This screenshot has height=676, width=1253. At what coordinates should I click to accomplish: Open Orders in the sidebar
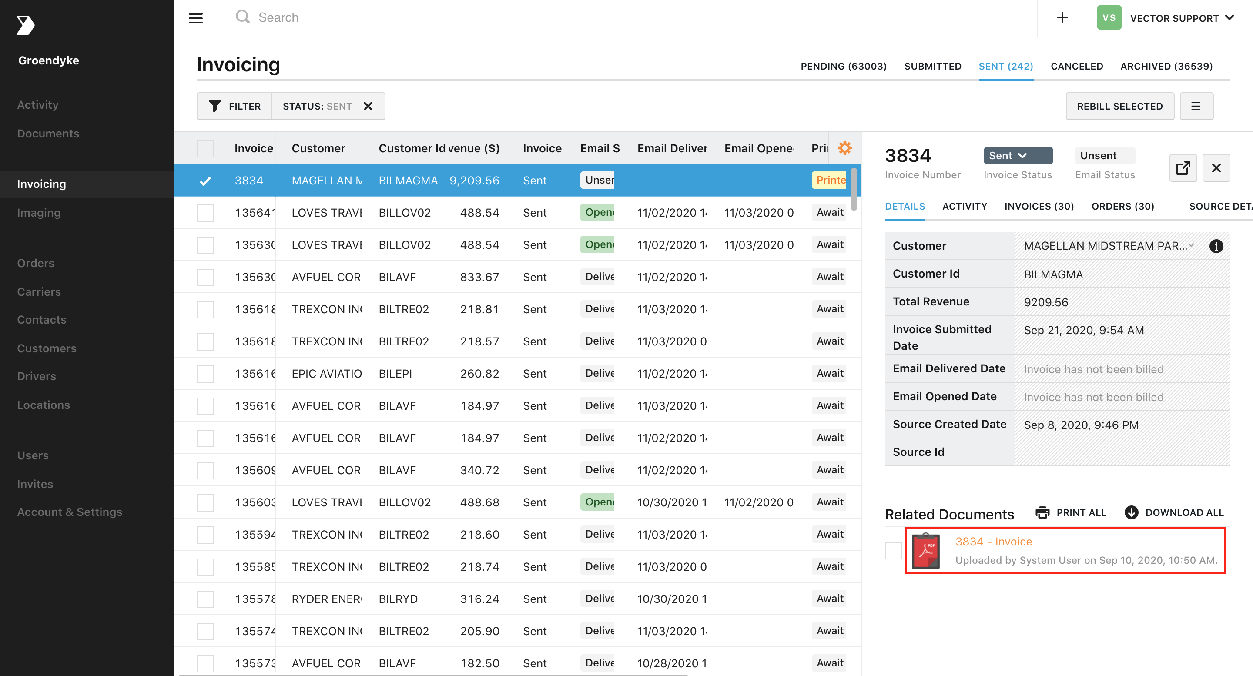(x=36, y=263)
